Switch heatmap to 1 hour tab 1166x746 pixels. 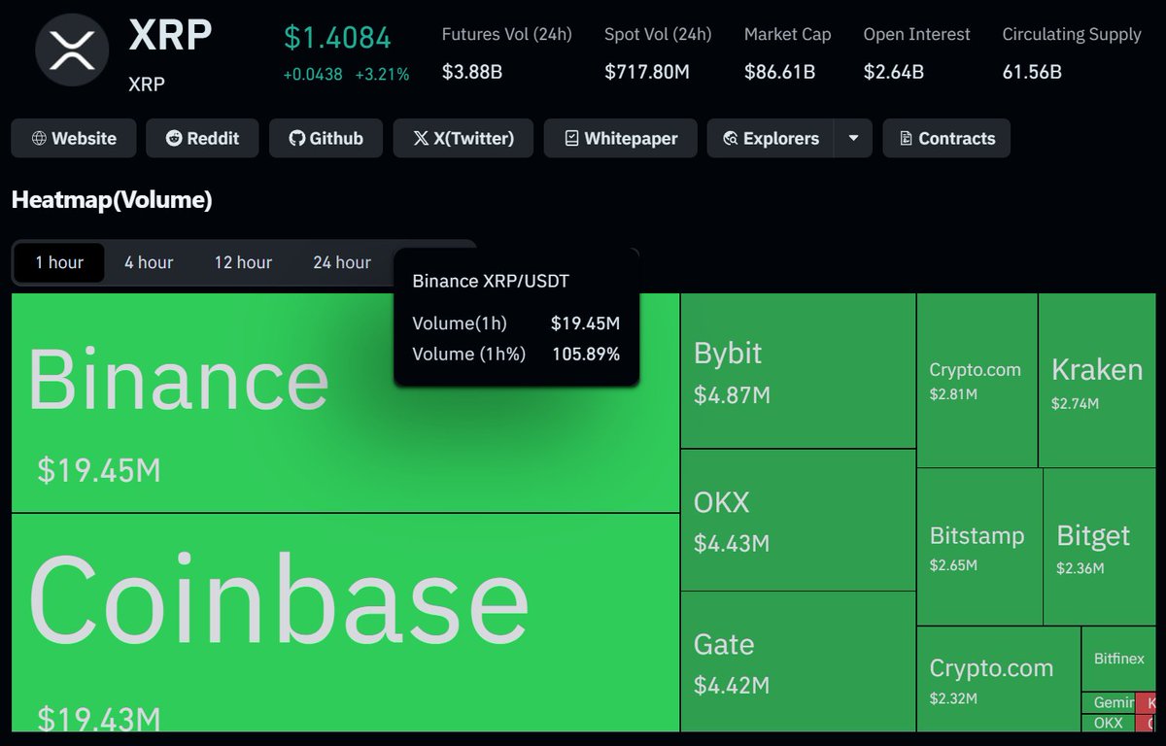pos(59,262)
